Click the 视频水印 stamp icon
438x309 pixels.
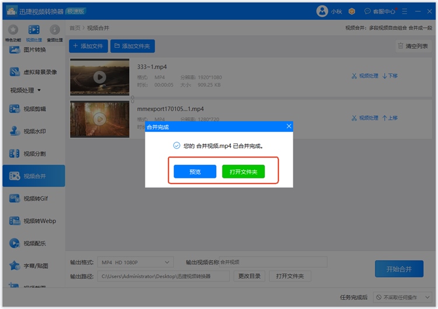point(15,131)
